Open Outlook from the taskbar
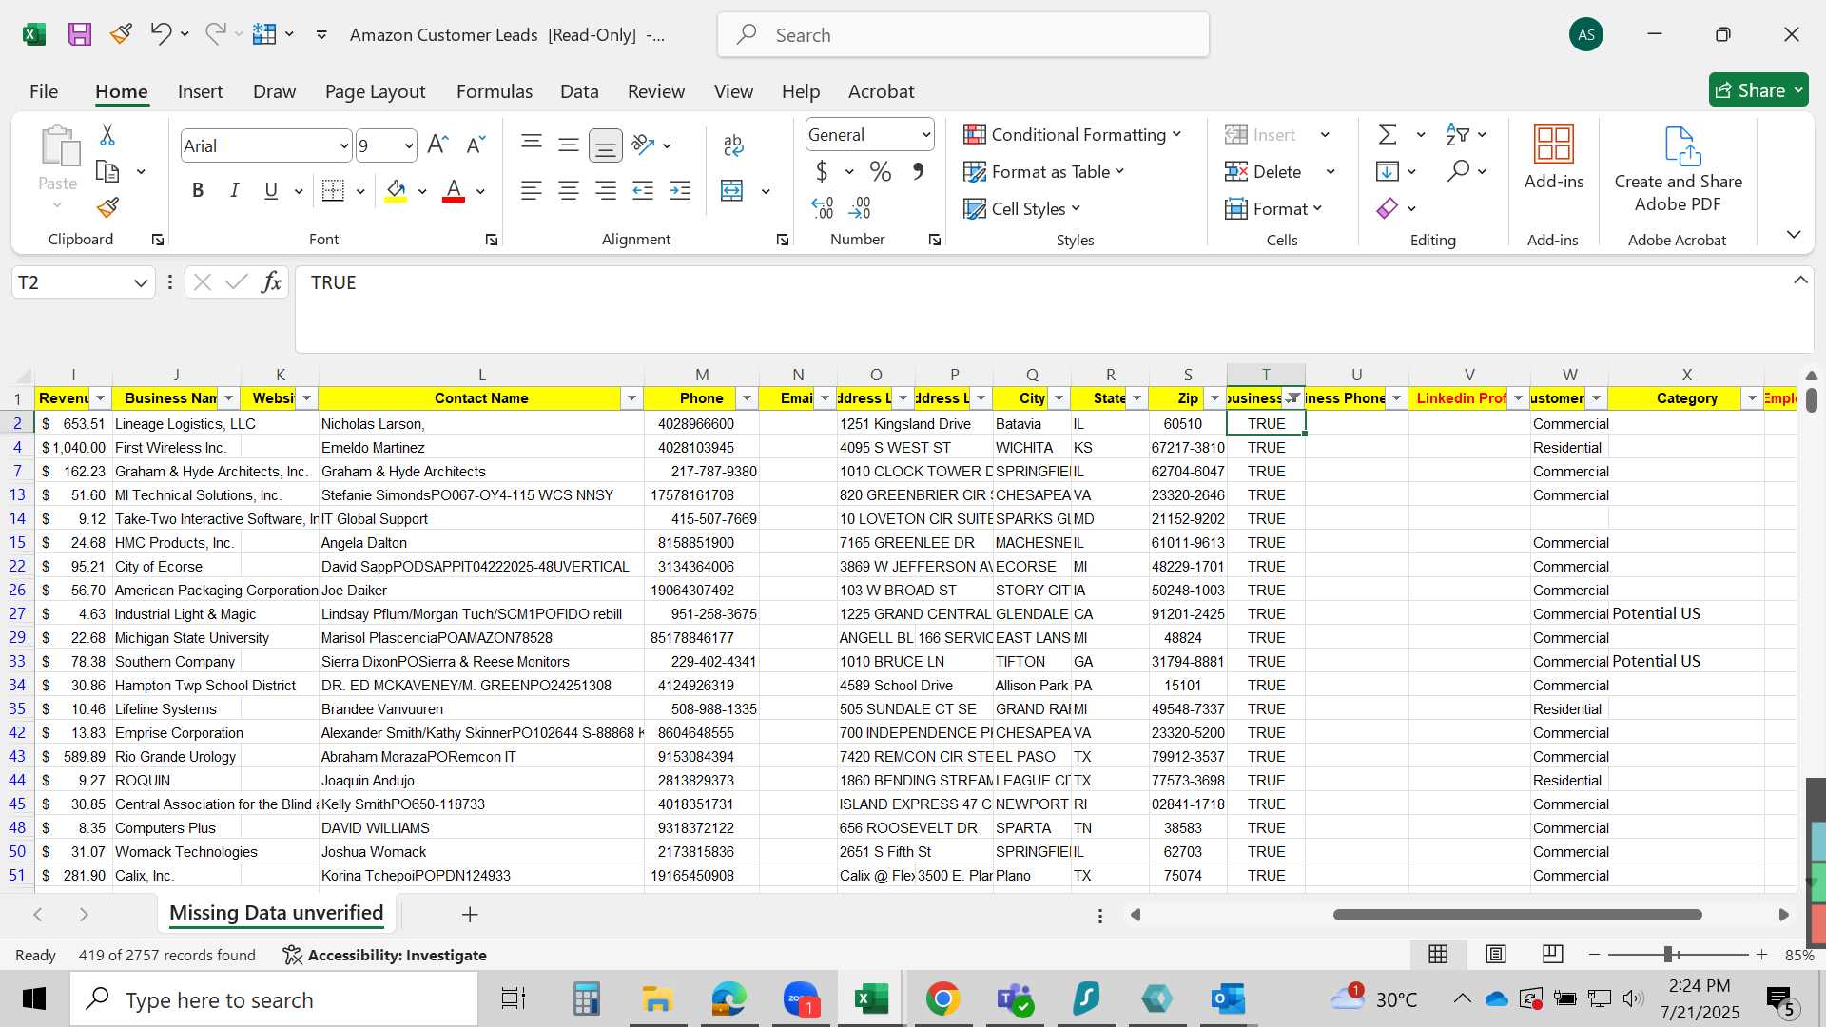The image size is (1826, 1027). (1228, 998)
